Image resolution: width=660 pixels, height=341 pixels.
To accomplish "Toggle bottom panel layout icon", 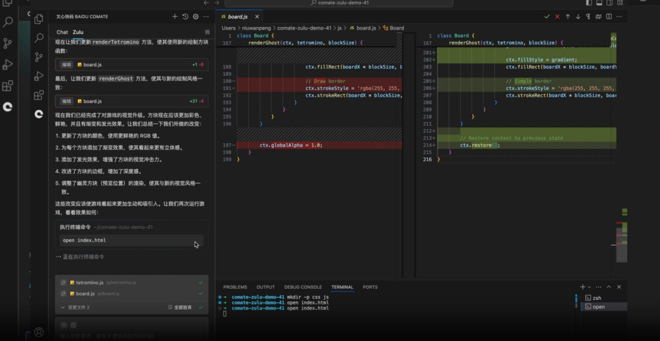I will point(599,3).
